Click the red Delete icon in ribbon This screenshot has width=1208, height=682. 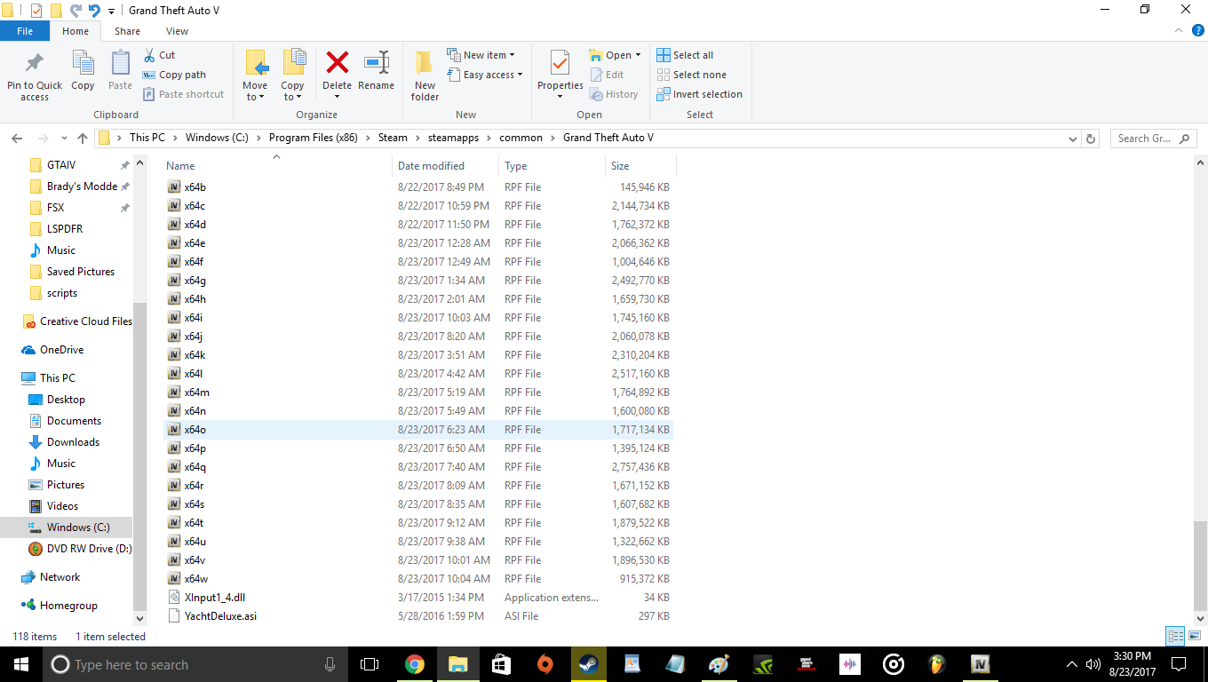click(x=337, y=64)
